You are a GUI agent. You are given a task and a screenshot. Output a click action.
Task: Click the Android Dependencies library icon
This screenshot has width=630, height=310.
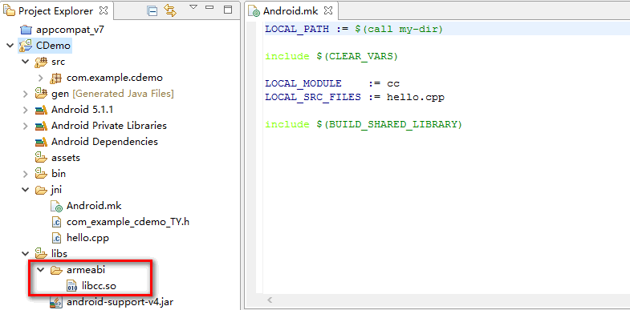pos(41,142)
